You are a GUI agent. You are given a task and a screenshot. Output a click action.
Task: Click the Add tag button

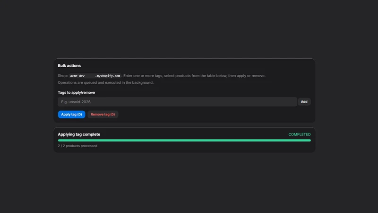click(304, 102)
